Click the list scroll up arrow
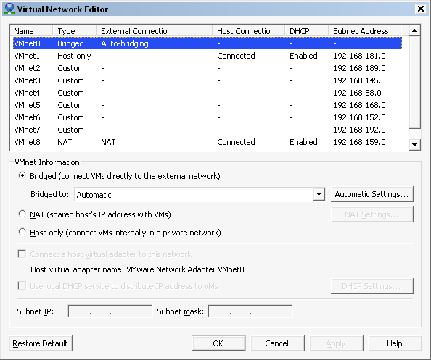The height and width of the screenshot is (360, 431). (x=415, y=30)
